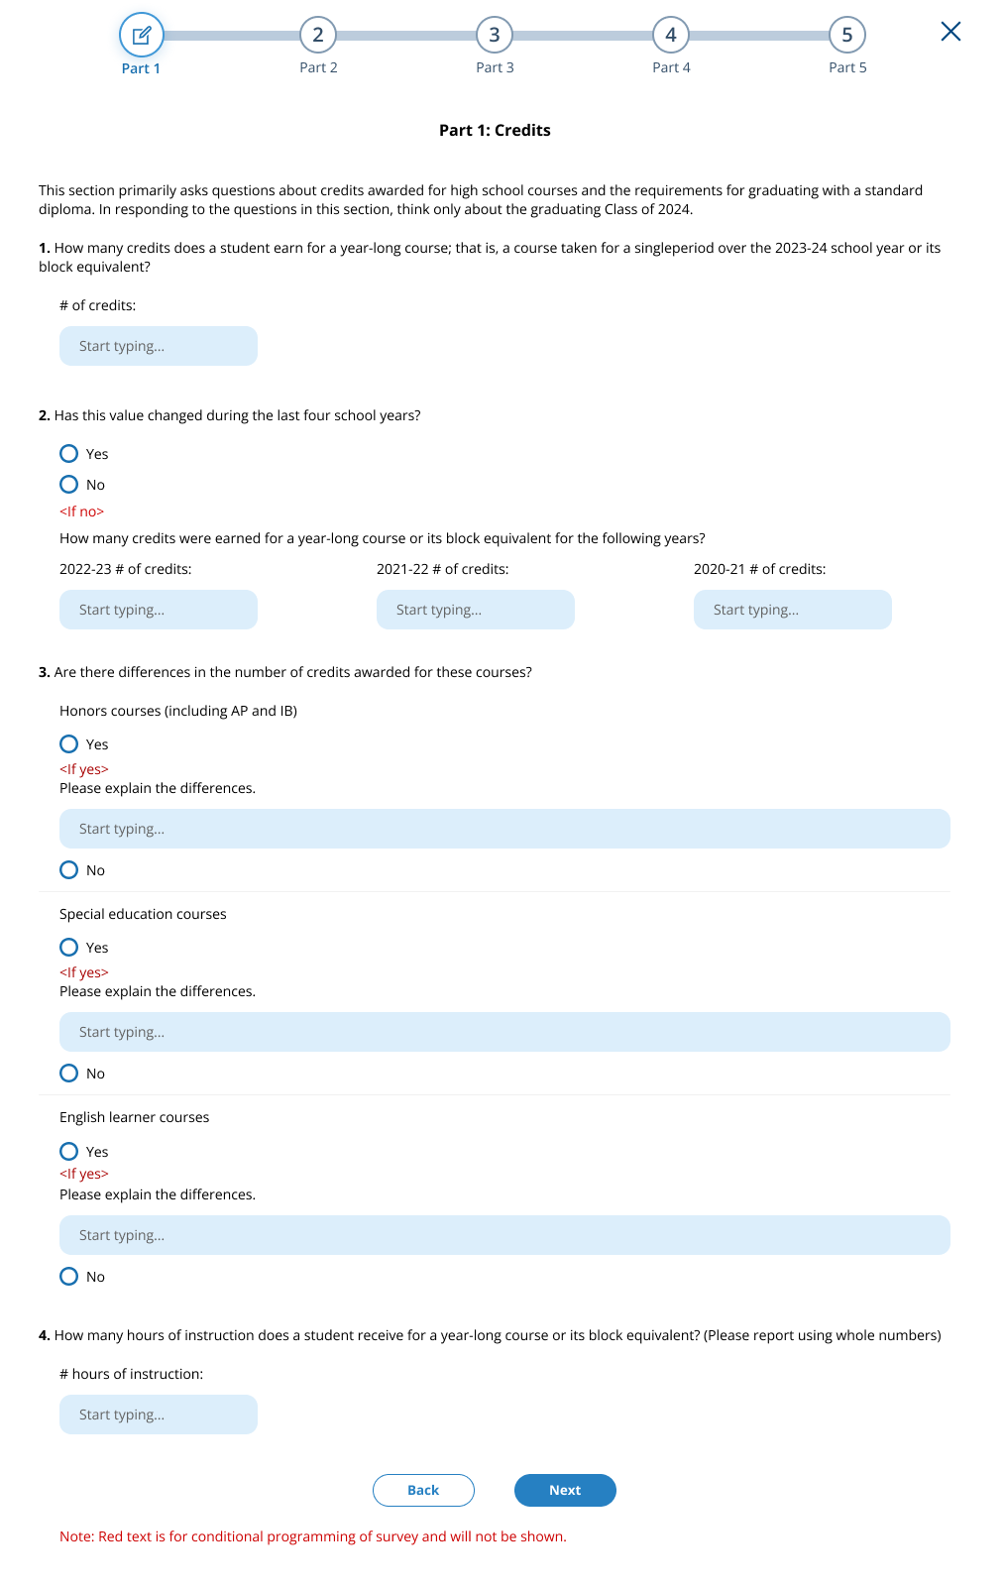Select Yes for Special education courses
Image resolution: width=1005 pixels, height=1586 pixels.
tap(69, 948)
